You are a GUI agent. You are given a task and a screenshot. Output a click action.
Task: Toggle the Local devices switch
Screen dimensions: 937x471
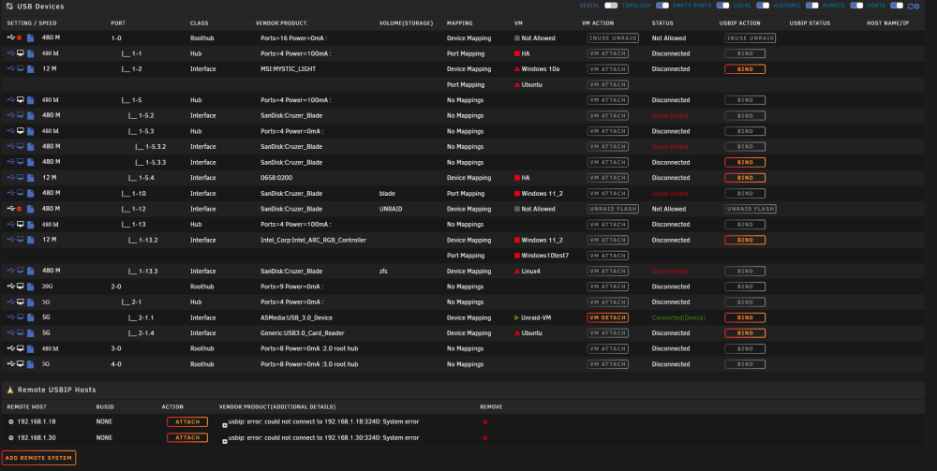[x=763, y=6]
